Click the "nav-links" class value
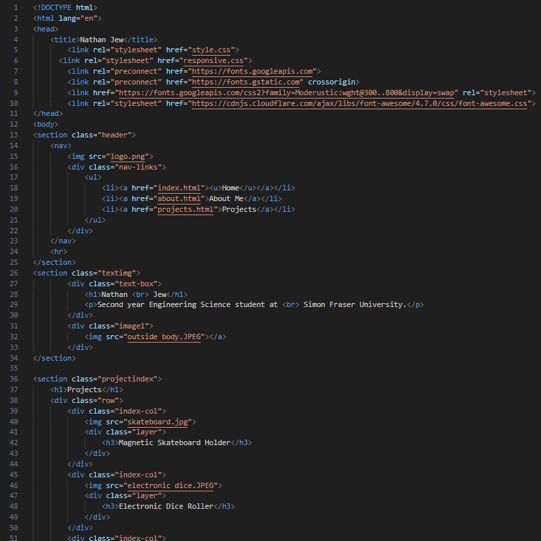Viewport: 541px width, 541px height. click(x=138, y=167)
